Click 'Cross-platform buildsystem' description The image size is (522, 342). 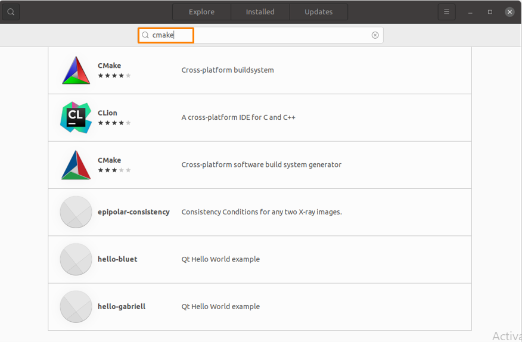click(228, 70)
